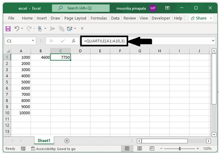Open the Help tab
The image size is (219, 154).
coord(178,18)
